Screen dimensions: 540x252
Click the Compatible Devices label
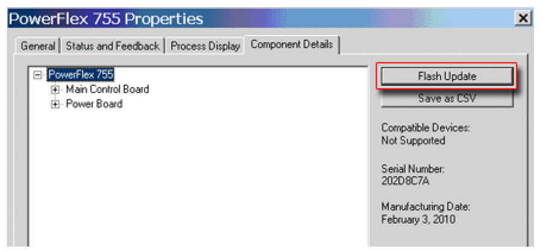[425, 128]
